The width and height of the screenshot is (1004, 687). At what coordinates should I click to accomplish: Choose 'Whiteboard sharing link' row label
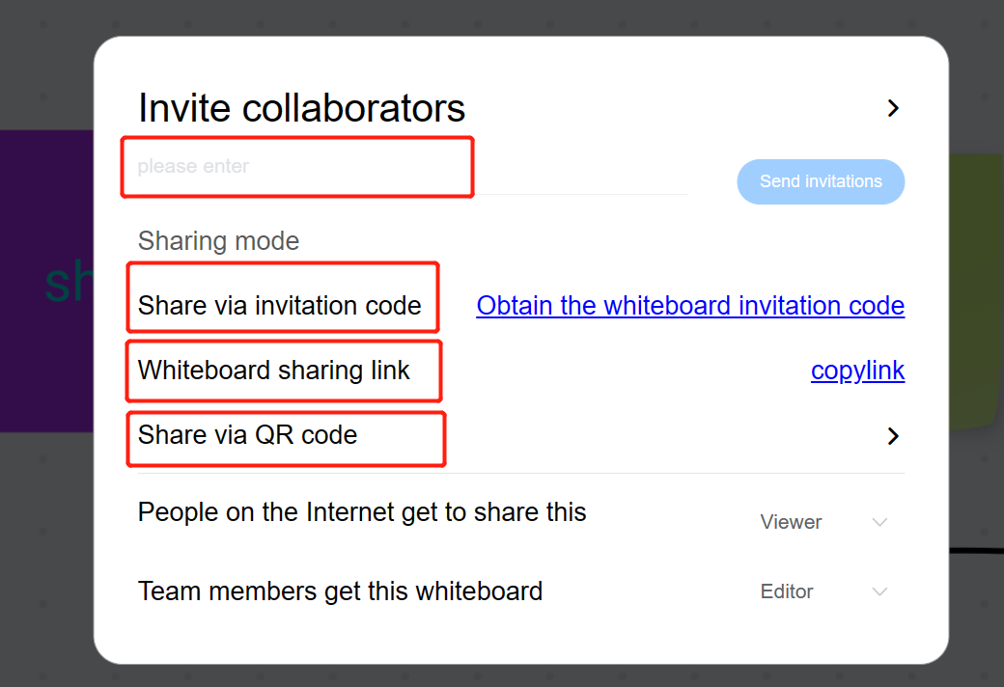click(274, 371)
